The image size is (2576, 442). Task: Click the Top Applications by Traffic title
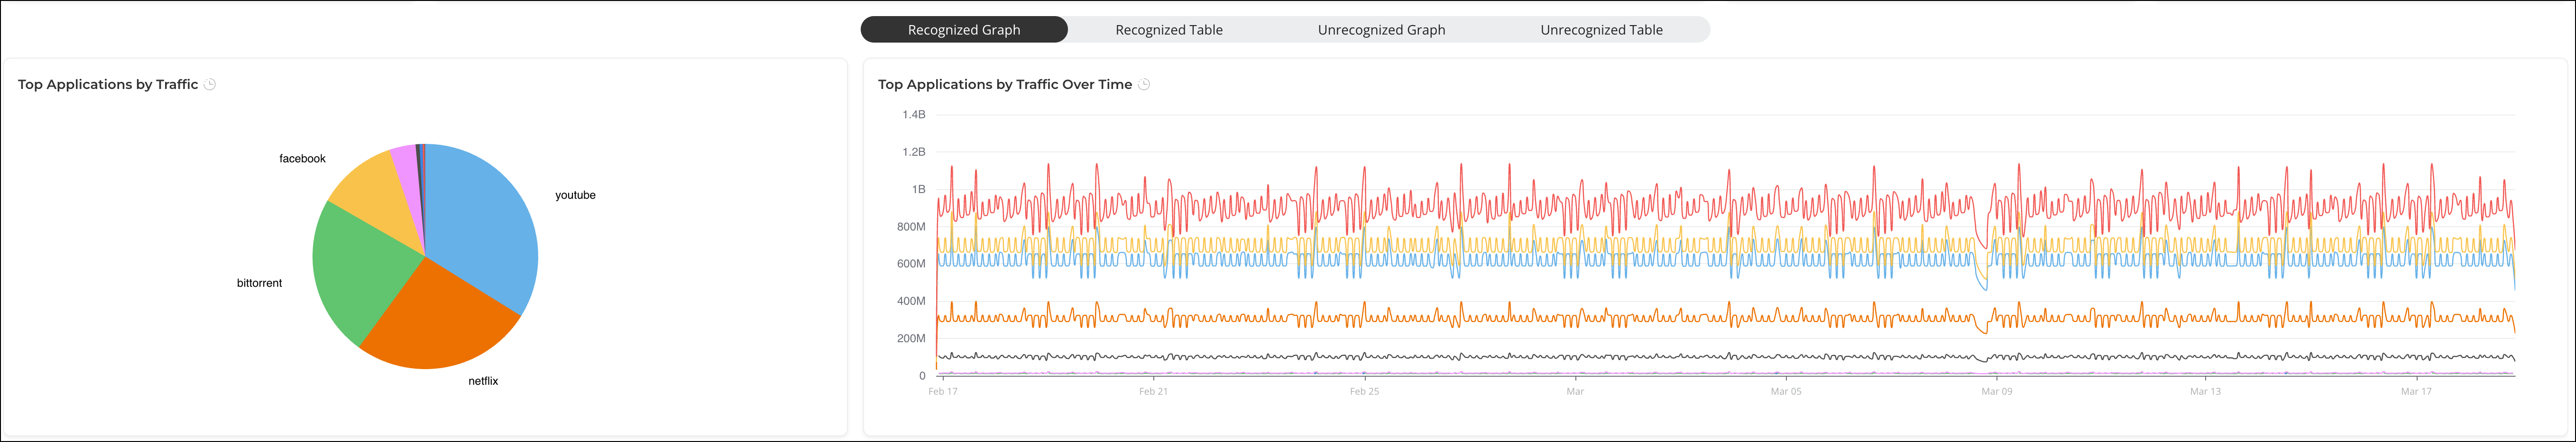108,85
